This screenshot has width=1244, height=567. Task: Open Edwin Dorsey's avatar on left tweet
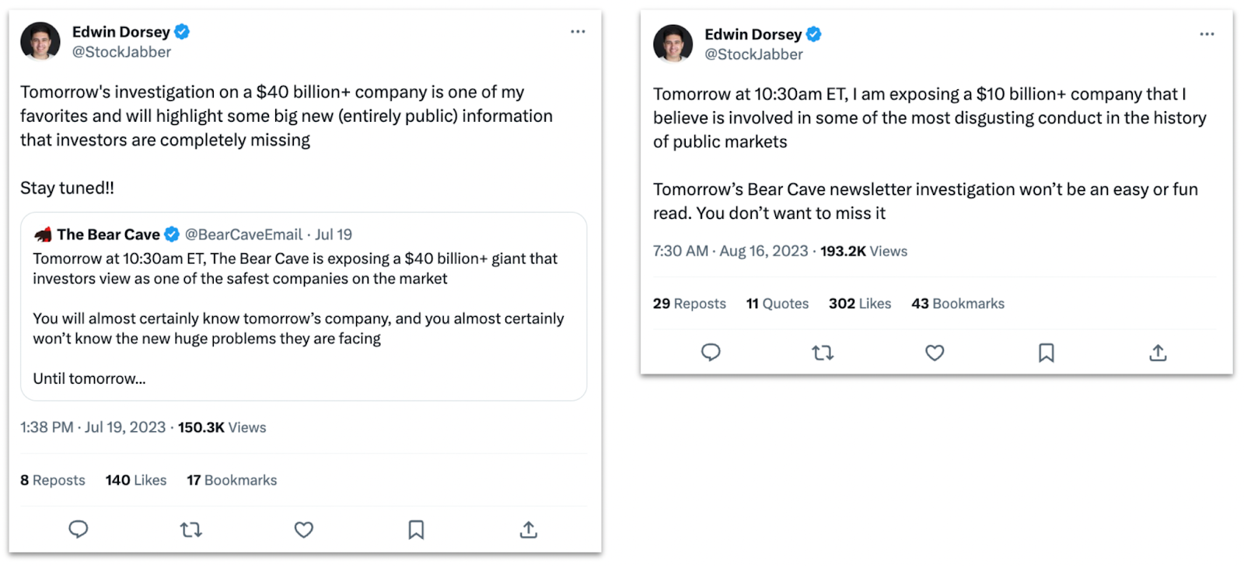coord(40,41)
